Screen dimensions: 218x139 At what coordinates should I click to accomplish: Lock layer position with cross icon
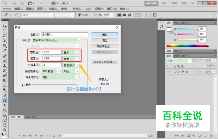[x=183, y=72]
